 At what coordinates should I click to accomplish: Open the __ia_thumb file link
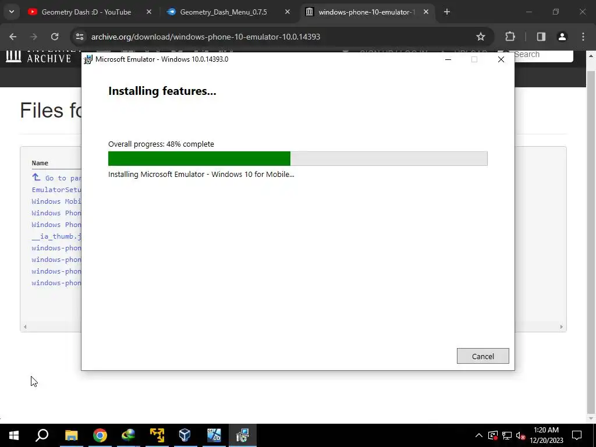tap(56, 236)
